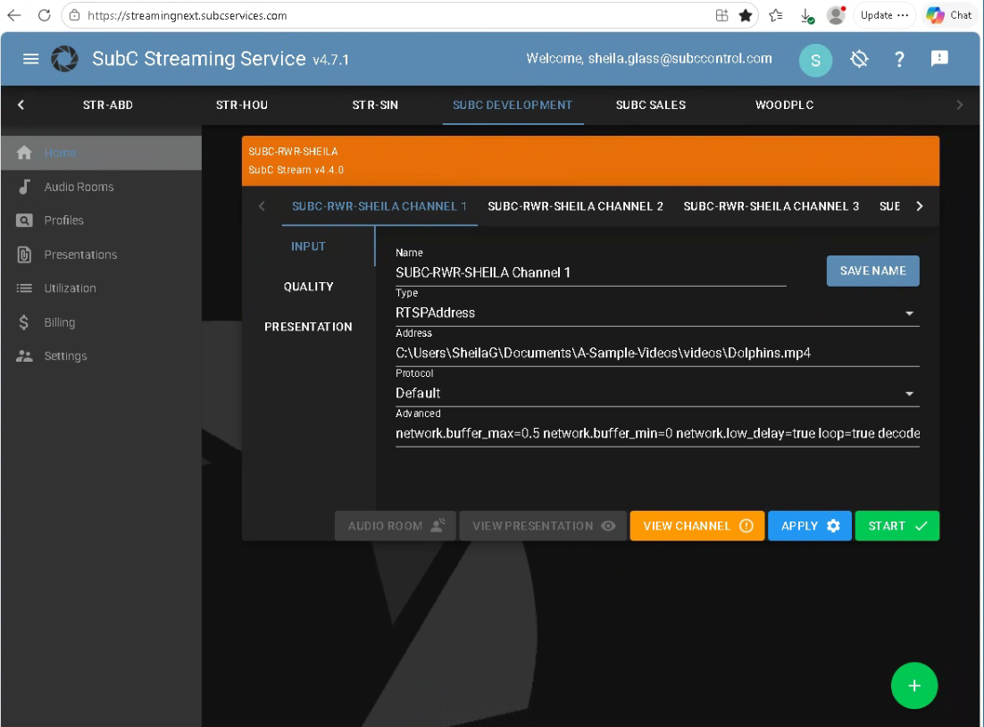
Task: Click the Address input field
Action: pos(657,353)
